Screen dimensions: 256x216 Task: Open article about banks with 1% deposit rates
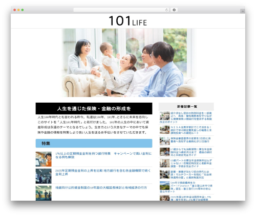[103, 155]
